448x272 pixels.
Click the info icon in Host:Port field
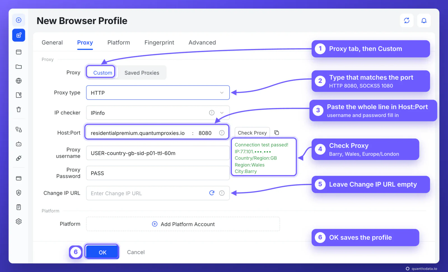[x=222, y=133]
